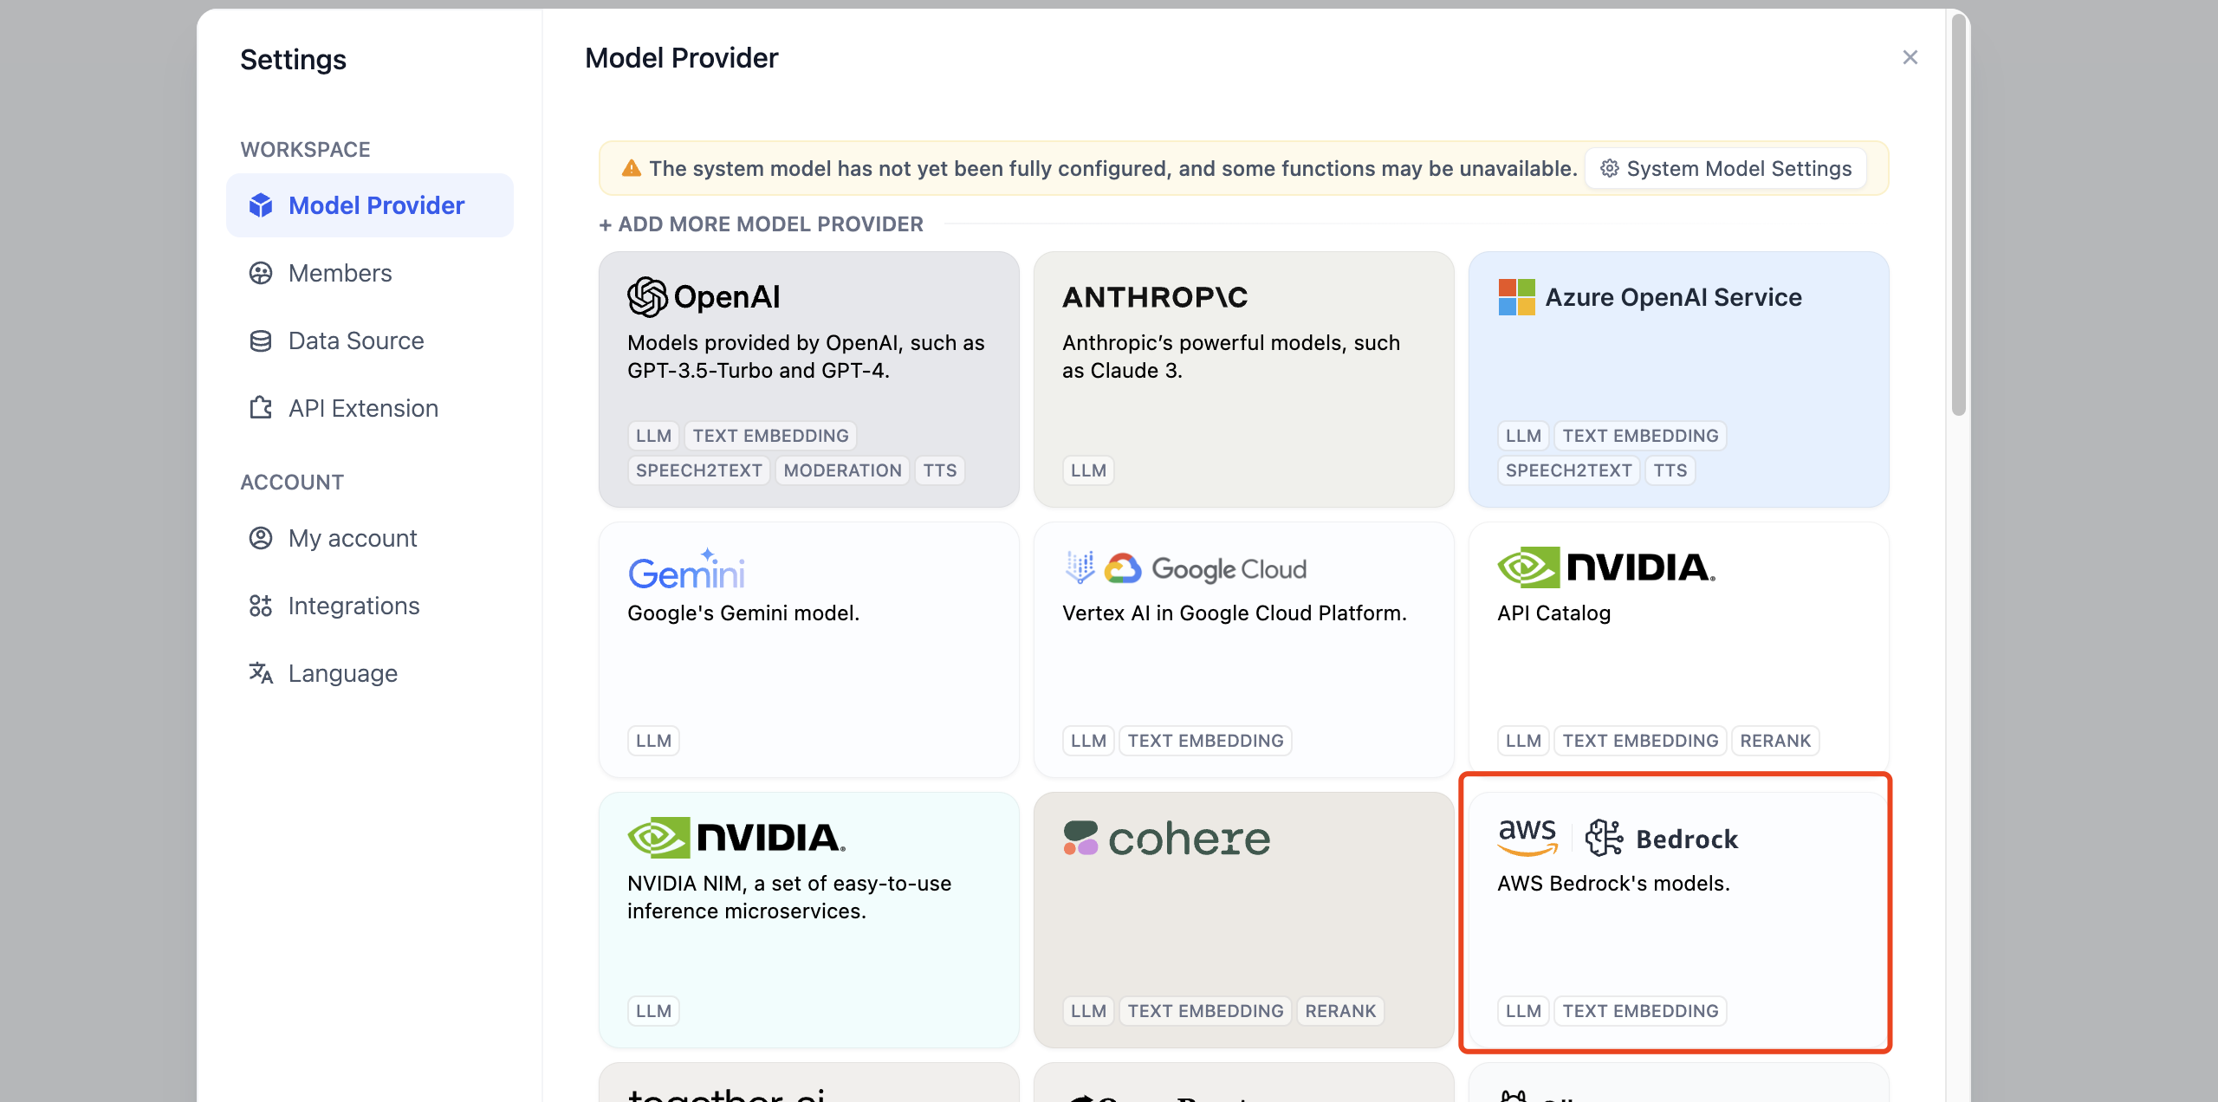This screenshot has height=1102, width=2218.
Task: Click the Model Provider cube icon
Action: point(261,205)
